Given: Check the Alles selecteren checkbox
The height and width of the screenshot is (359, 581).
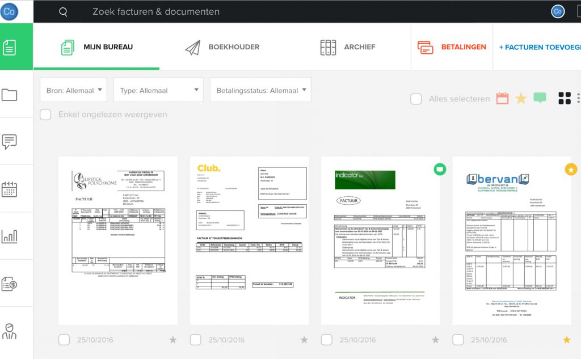Looking at the screenshot, I should (x=416, y=99).
